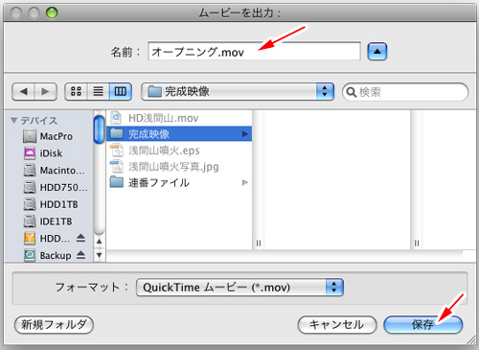Click the second column resize handle
479x350 pixels.
pyautogui.click(x=417, y=244)
